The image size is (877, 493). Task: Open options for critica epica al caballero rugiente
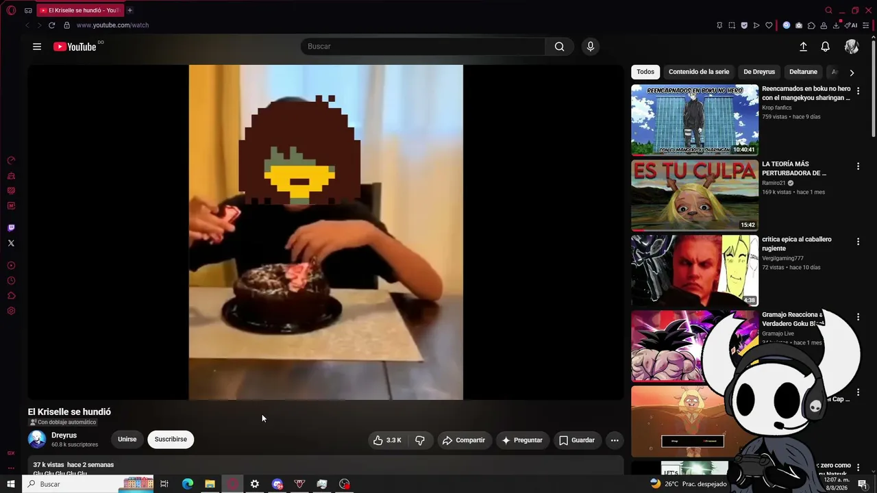858,242
